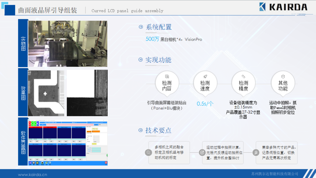Click the 产品覆盖27-32寸显示器 text
Screen dimensions: 316x178
[243, 115]
